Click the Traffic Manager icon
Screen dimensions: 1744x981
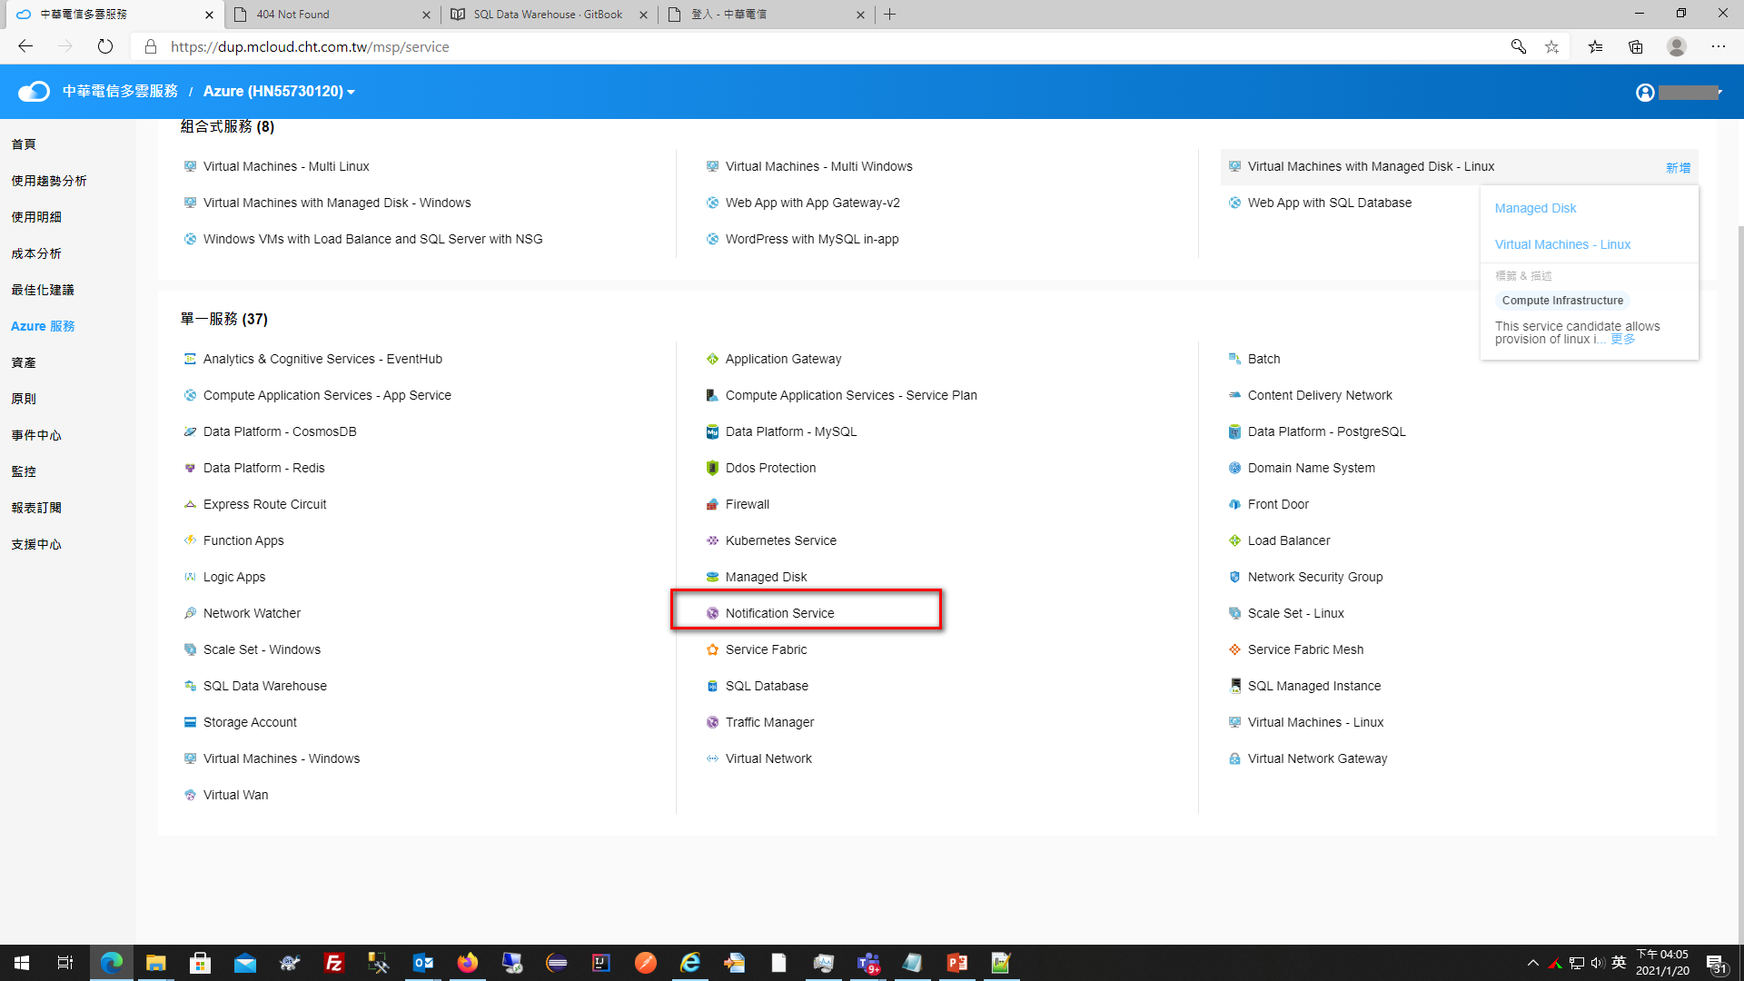(x=712, y=722)
